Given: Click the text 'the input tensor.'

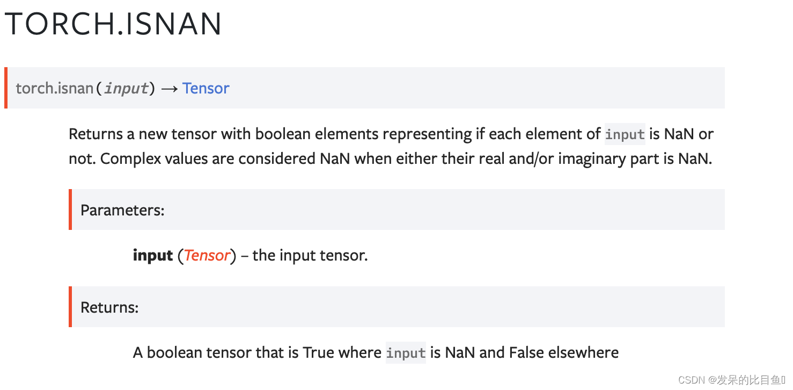Looking at the screenshot, I should tap(310, 255).
